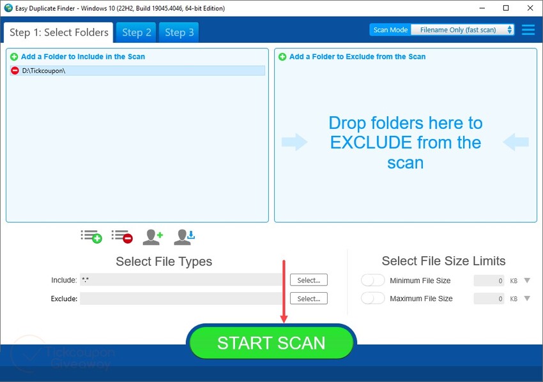The image size is (543, 382).
Task: Open the Maximum File Size unit dropdown
Action: point(526,298)
